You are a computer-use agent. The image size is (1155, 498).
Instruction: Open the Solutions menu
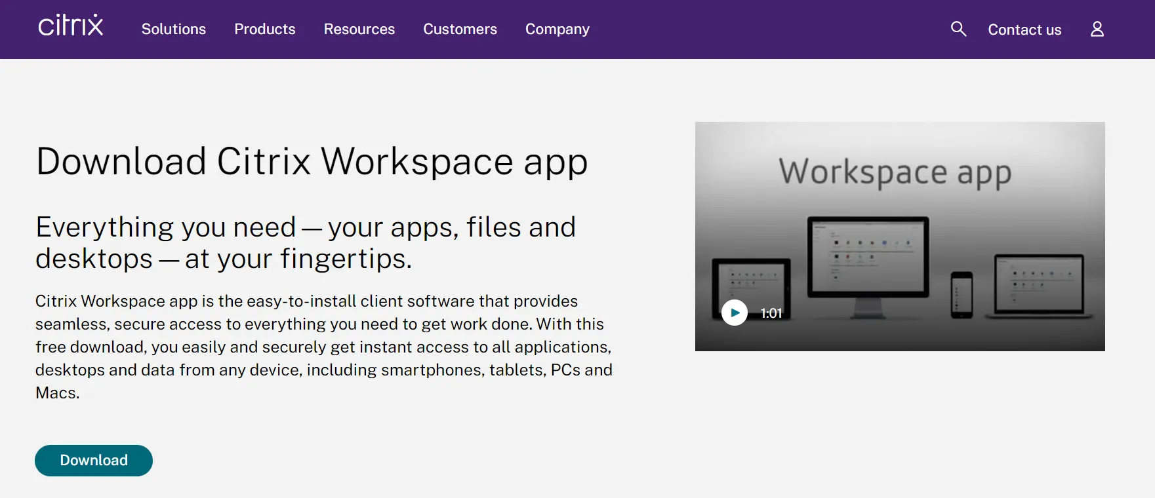(x=174, y=29)
